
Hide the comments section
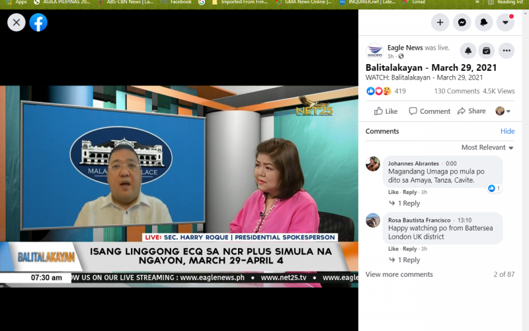507,131
